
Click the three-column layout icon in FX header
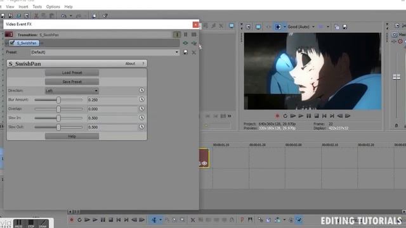click(194, 34)
